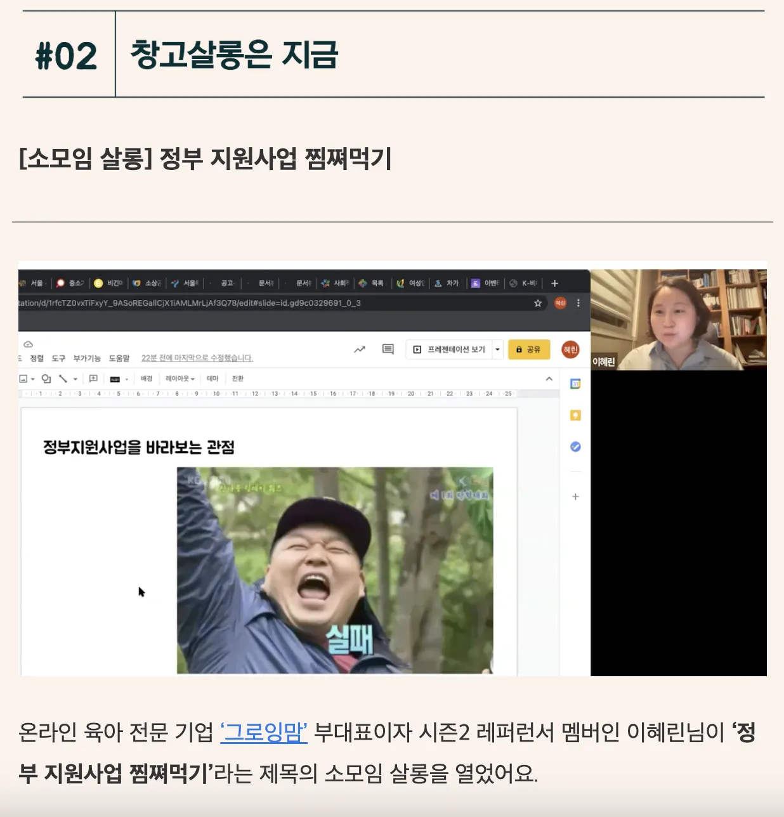Open the comment history icon

pos(388,350)
